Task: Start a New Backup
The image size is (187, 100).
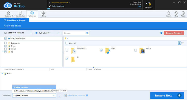Action: tap(20, 14)
